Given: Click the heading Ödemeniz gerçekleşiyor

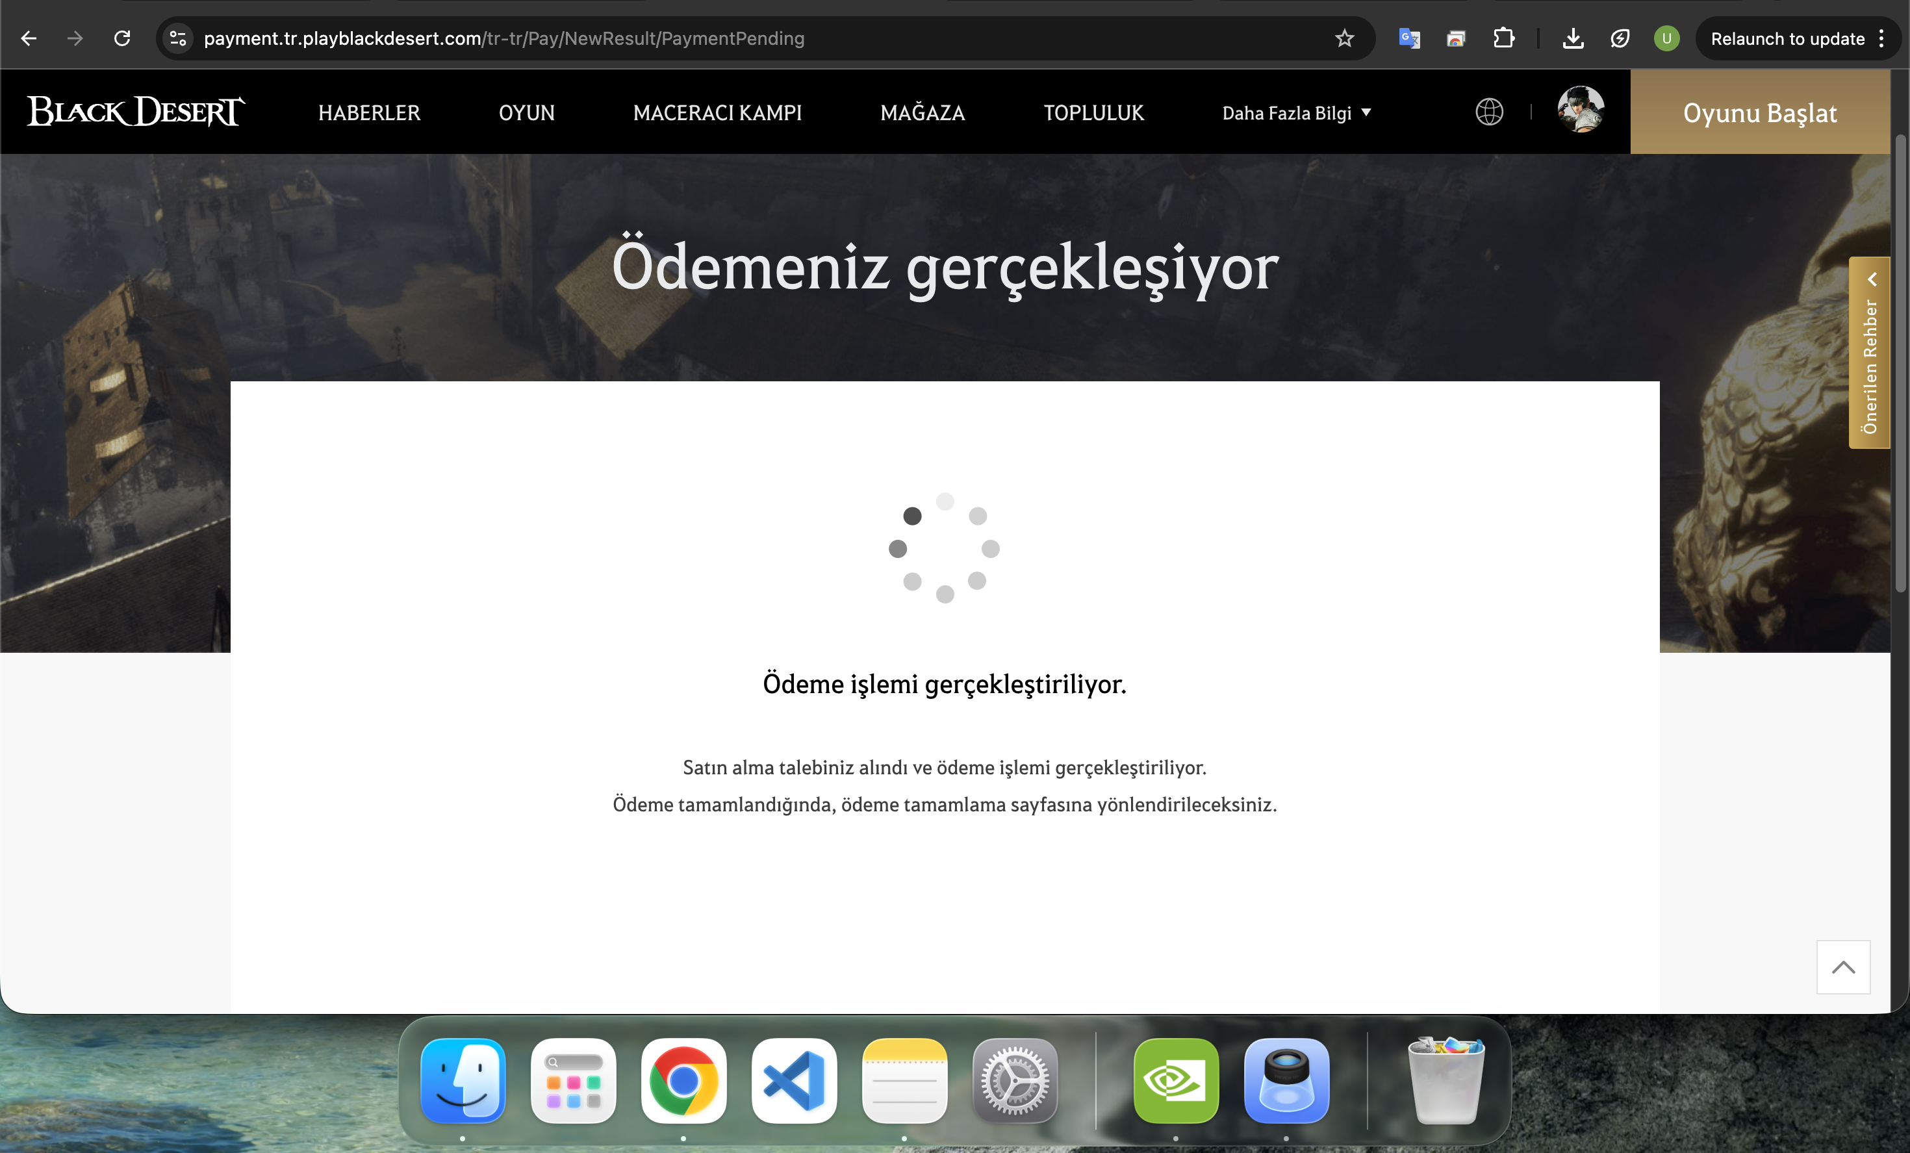Looking at the screenshot, I should 945,268.
